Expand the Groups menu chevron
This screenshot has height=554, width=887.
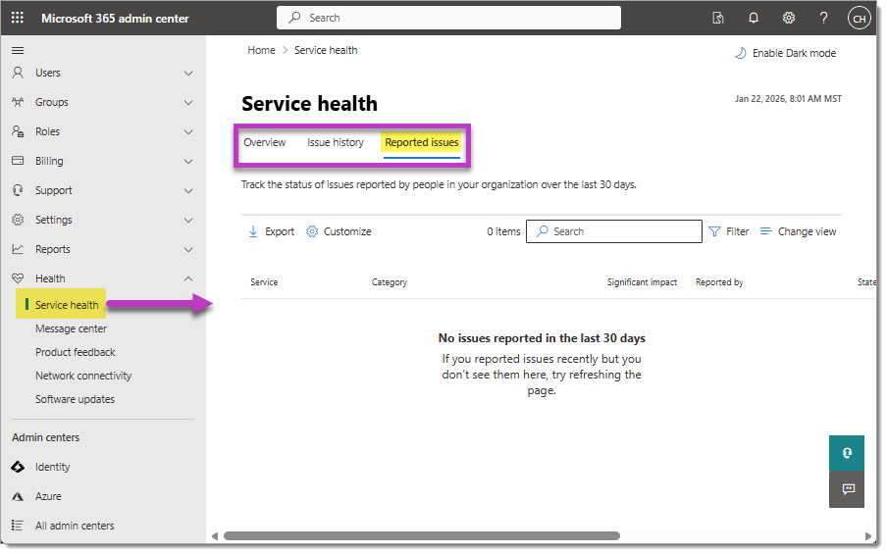point(188,102)
